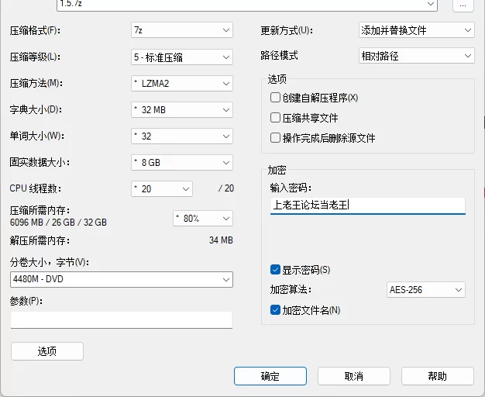Open the 压缩方法 LZMA2 dropdown
The image size is (485, 397).
(182, 83)
